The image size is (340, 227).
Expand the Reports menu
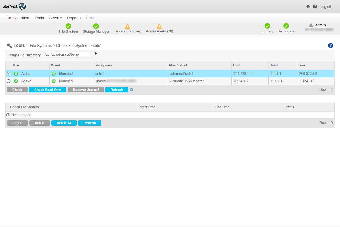74,18
